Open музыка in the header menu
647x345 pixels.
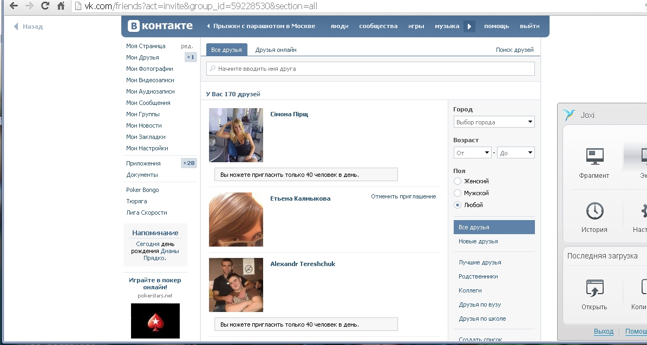pos(447,26)
